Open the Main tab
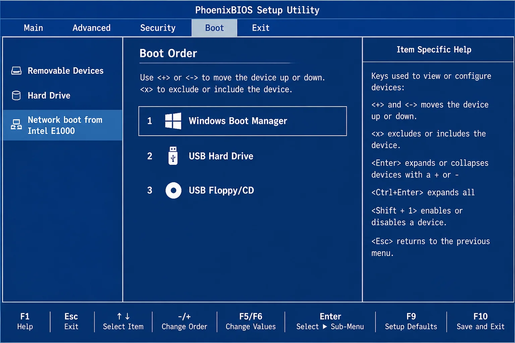 [x=34, y=28]
